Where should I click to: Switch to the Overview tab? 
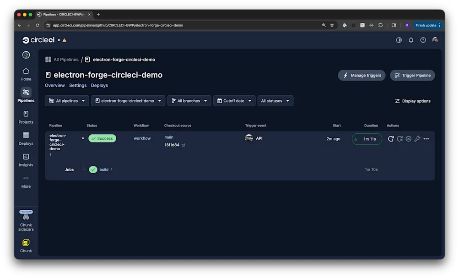(55, 85)
